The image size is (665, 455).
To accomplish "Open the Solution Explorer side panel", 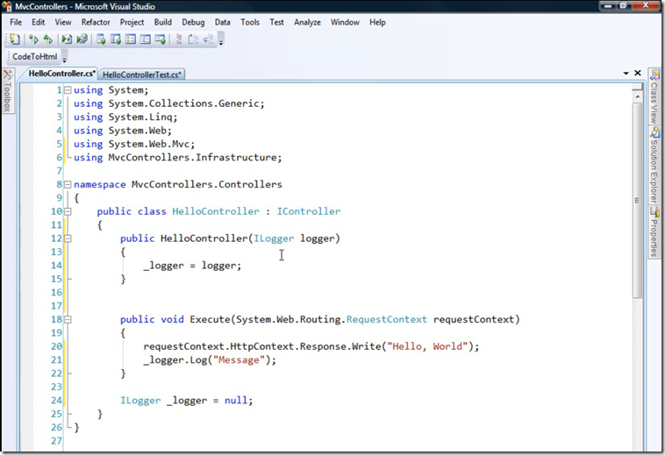I will click(x=654, y=166).
